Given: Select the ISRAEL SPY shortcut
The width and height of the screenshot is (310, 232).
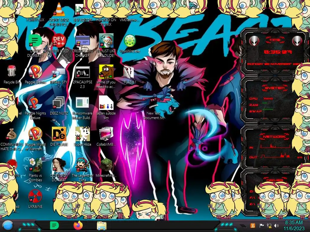Looking at the screenshot, I should (x=59, y=75).
